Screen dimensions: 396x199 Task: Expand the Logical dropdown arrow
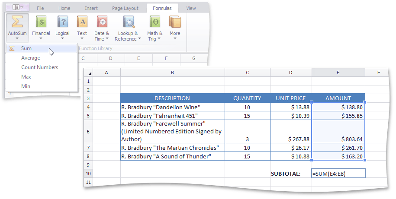click(62, 38)
